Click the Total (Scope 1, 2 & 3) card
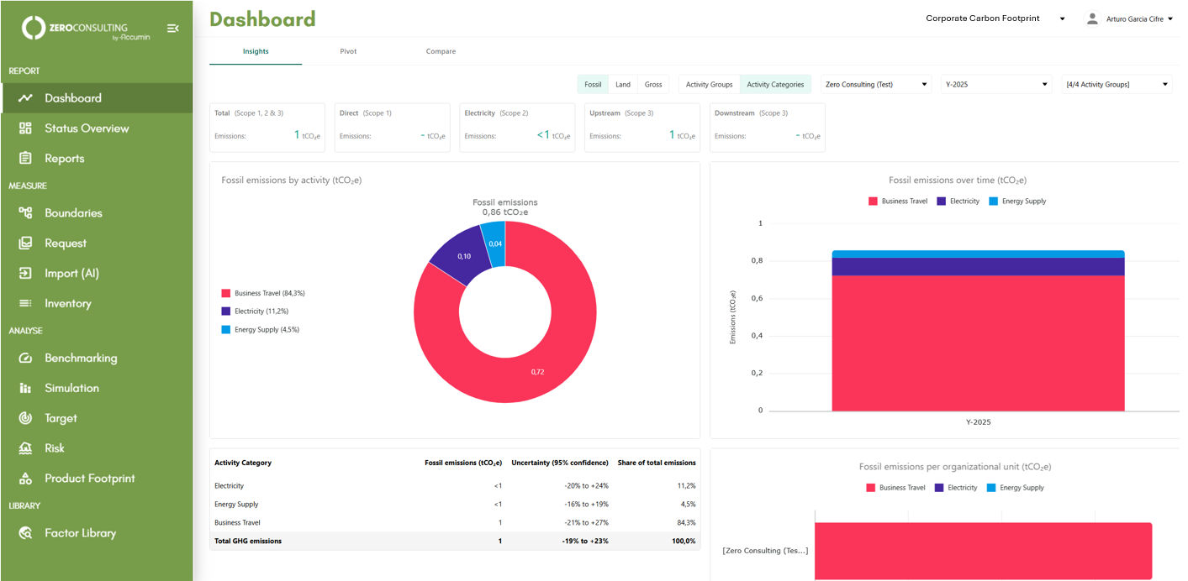Viewport: 1188px width, 581px height. (267, 128)
